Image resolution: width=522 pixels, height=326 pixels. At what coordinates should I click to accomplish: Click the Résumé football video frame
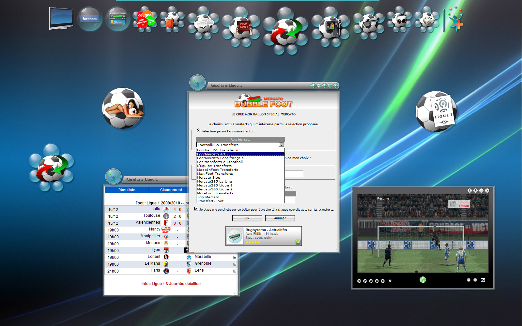click(x=422, y=233)
